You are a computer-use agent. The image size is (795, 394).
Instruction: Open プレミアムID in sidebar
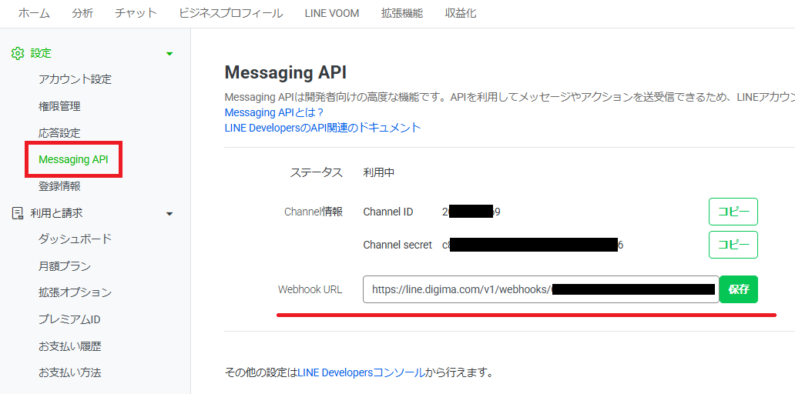[x=70, y=319]
